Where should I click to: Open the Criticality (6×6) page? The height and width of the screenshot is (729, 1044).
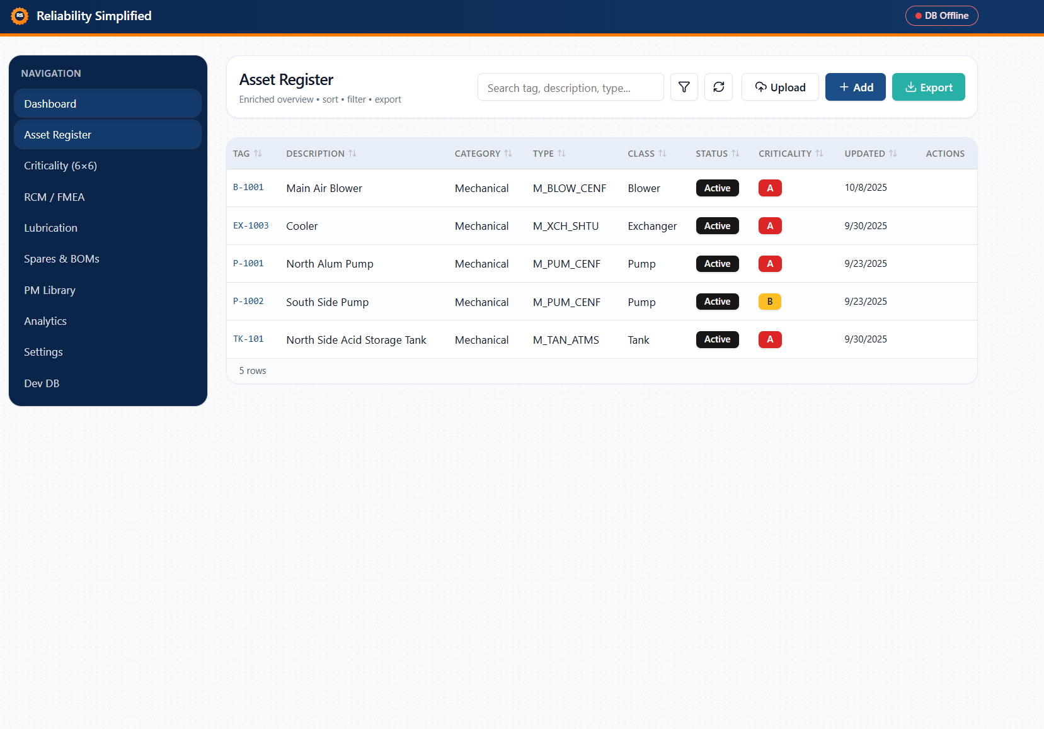coord(60,166)
